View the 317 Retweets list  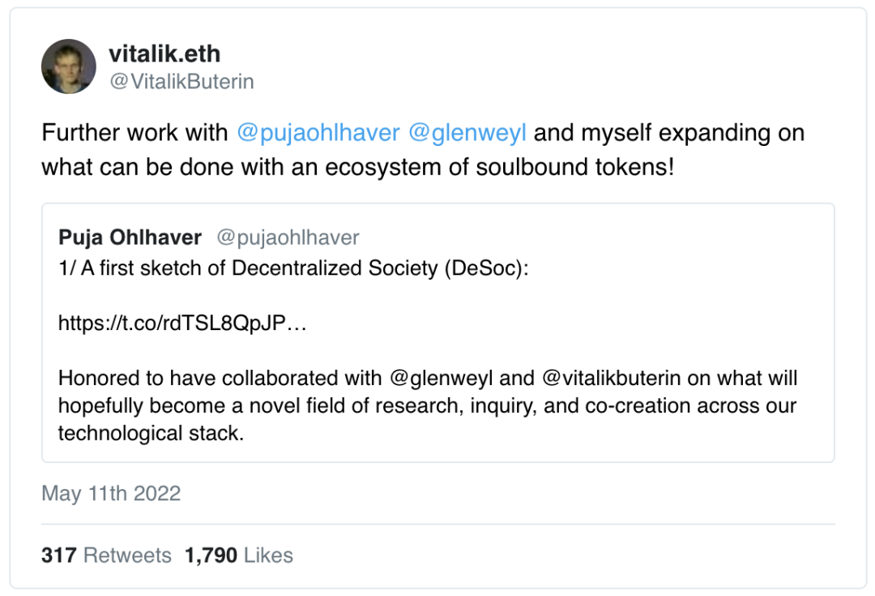click(106, 555)
